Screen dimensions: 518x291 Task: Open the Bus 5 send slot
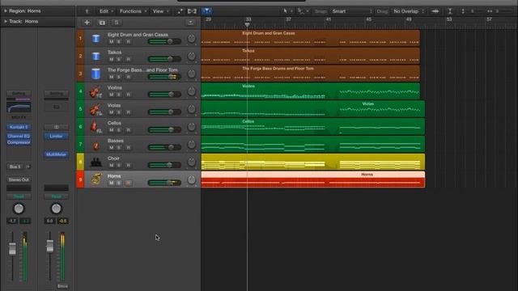(15, 167)
